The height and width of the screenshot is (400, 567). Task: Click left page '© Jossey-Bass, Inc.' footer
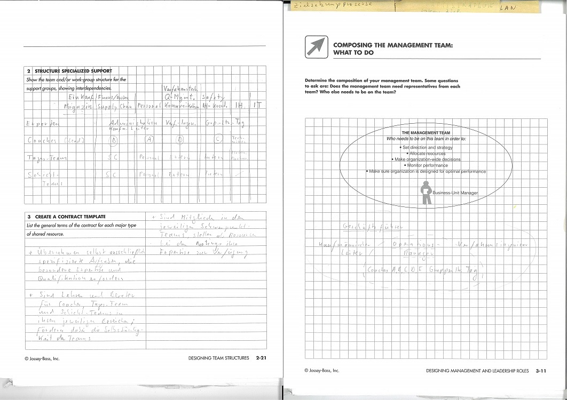[x=42, y=359]
